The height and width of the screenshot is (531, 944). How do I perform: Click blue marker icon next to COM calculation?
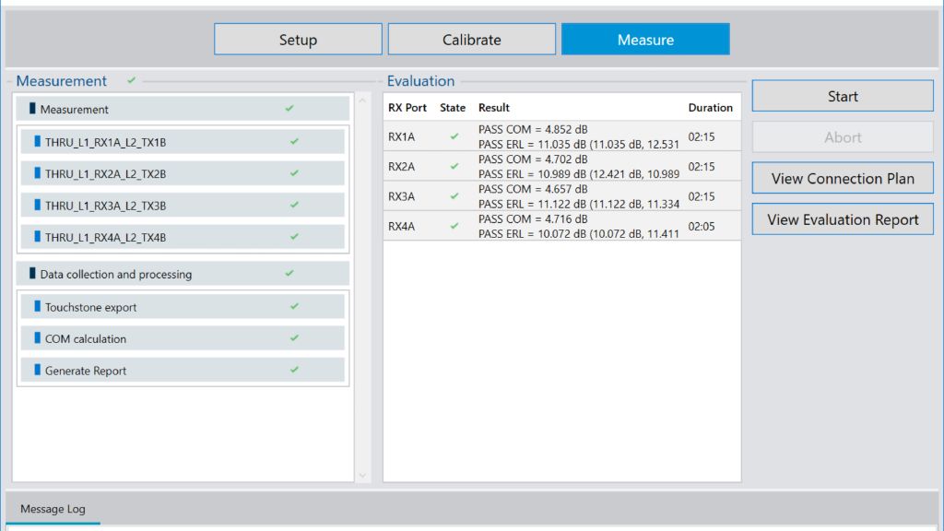point(38,338)
